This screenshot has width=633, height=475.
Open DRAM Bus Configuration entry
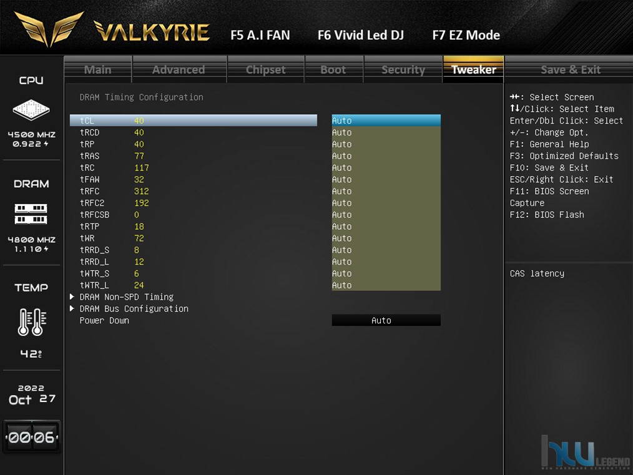coord(134,309)
